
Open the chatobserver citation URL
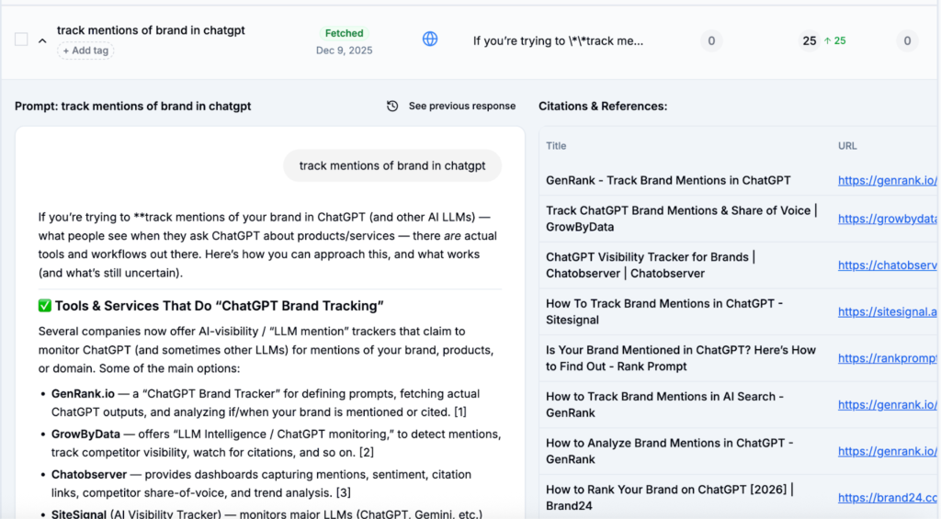click(x=887, y=265)
